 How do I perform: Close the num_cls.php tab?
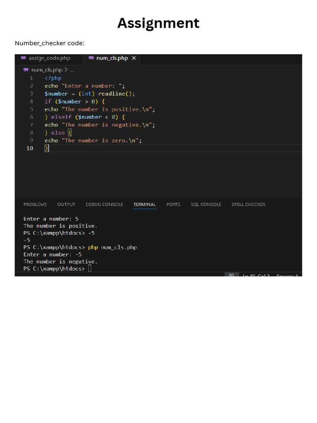pos(134,58)
